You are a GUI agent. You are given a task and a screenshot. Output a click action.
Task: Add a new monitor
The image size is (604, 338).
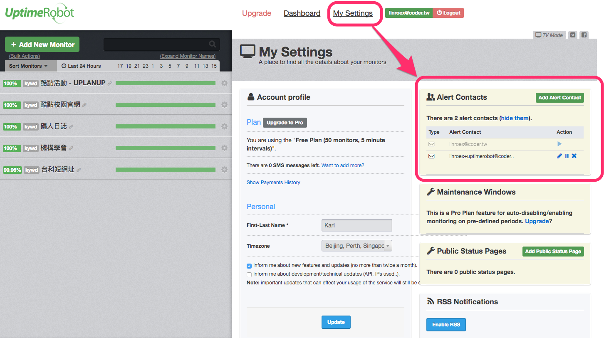pos(42,44)
